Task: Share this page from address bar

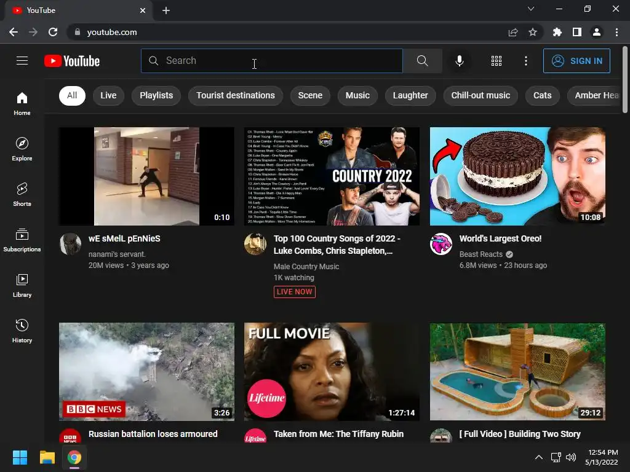Action: (513, 32)
